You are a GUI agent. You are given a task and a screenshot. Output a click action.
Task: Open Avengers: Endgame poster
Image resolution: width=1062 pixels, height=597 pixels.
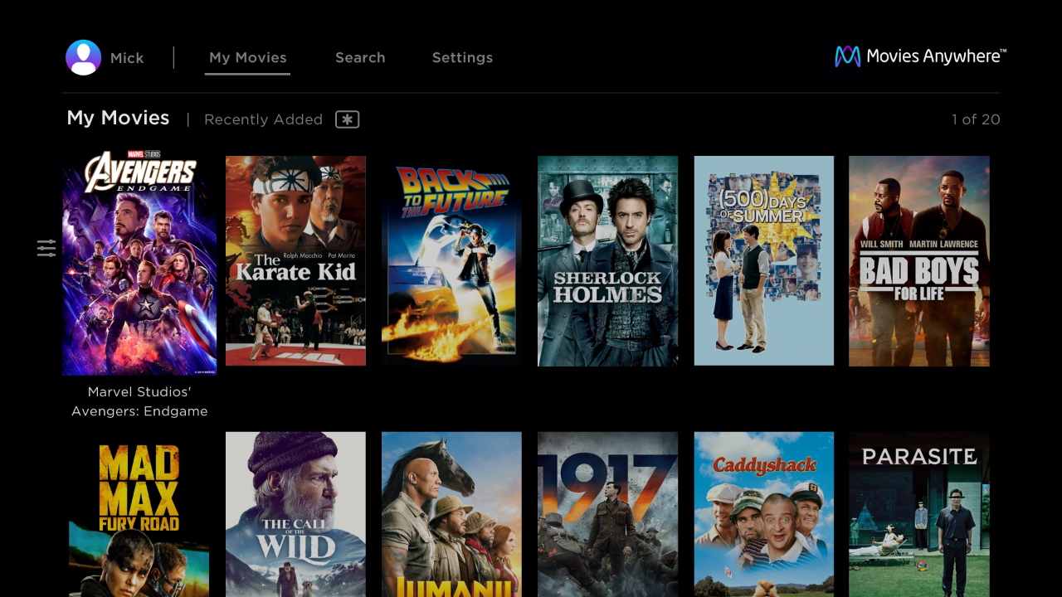click(139, 260)
